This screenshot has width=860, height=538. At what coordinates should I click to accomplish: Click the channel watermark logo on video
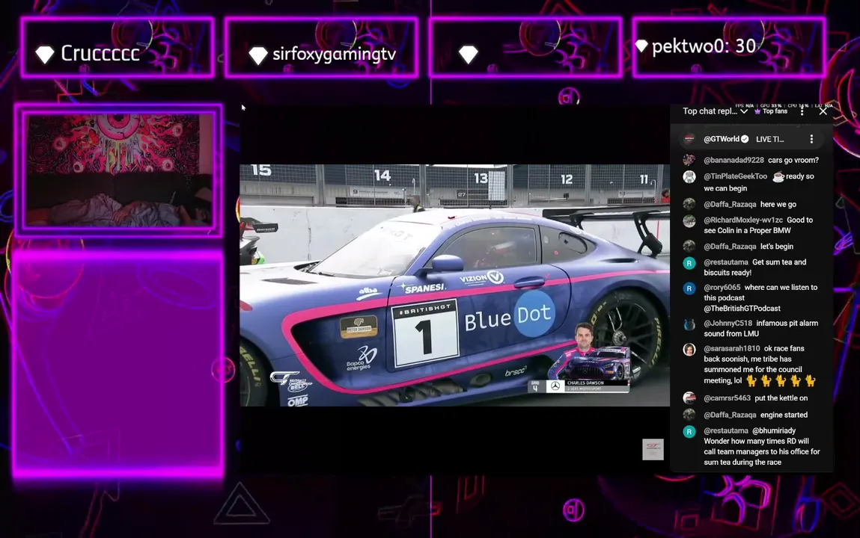click(x=653, y=449)
